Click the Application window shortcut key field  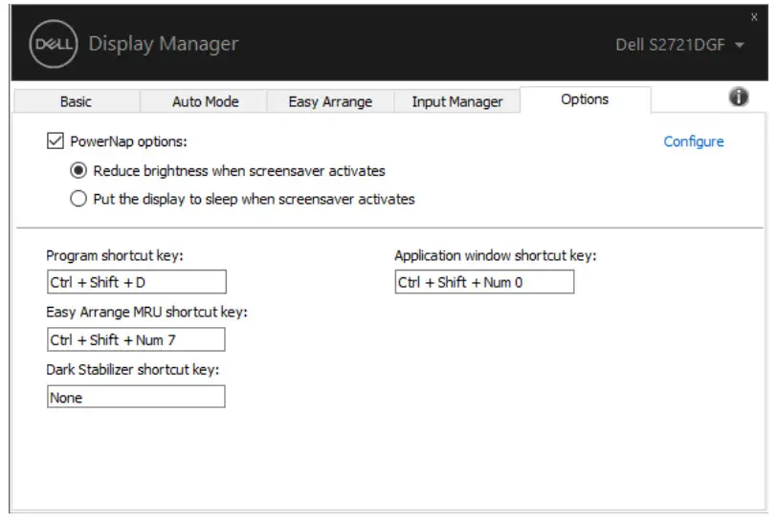[484, 282]
